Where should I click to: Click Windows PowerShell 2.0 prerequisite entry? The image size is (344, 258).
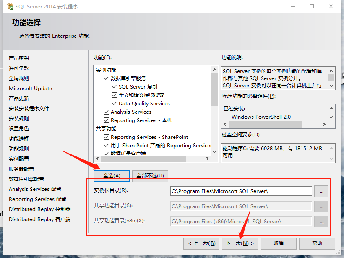[x=261, y=117]
